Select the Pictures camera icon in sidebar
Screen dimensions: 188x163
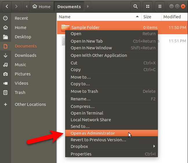(x=6, y=74)
